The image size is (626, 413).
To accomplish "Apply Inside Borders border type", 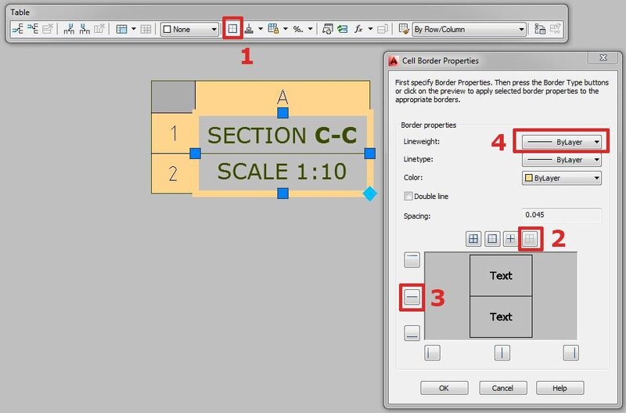I will point(511,239).
